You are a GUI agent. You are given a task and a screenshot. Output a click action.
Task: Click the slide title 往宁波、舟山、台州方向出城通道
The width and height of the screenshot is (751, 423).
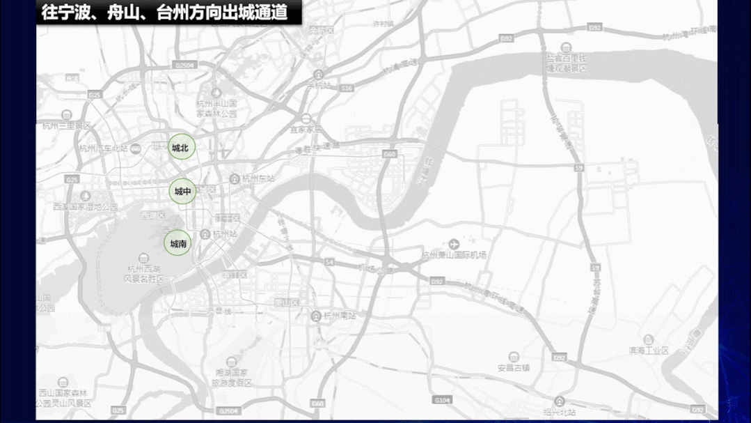164,13
